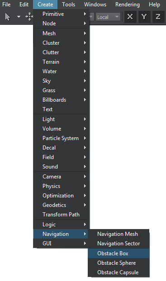
Task: Open the Rendering menu
Action: point(128,5)
